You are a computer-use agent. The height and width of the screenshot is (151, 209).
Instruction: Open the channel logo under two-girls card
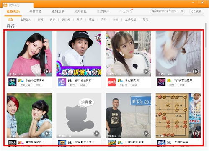coord(13,143)
